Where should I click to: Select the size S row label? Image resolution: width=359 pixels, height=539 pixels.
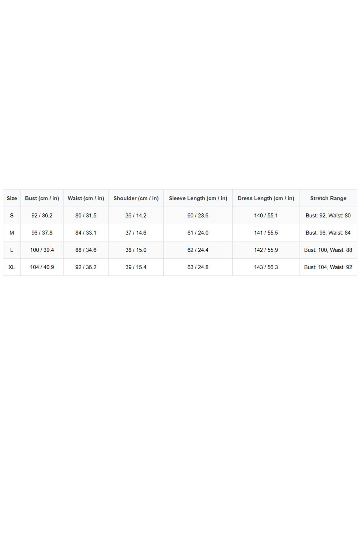(x=12, y=215)
